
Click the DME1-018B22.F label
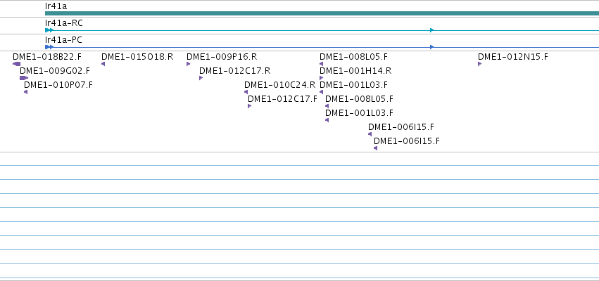pyautogui.click(x=47, y=57)
